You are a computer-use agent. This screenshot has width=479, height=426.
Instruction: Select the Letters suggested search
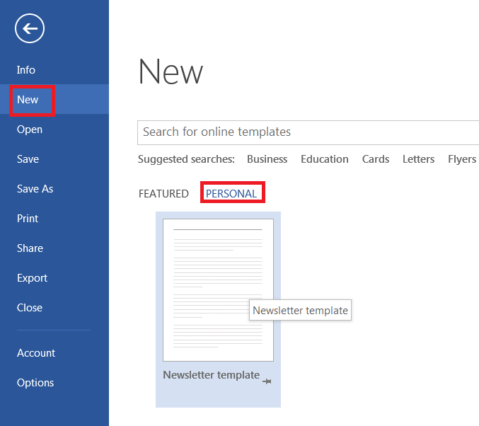(x=418, y=159)
